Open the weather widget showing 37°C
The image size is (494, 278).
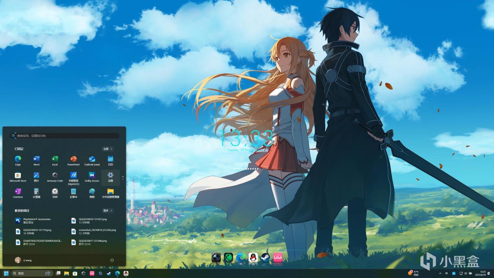pyautogui.click(x=413, y=273)
